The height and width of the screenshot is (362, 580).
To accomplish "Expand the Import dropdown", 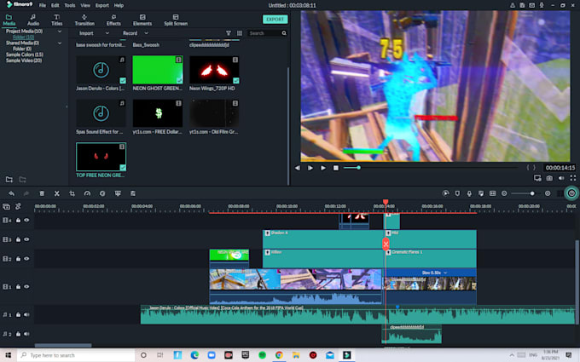I will point(107,33).
